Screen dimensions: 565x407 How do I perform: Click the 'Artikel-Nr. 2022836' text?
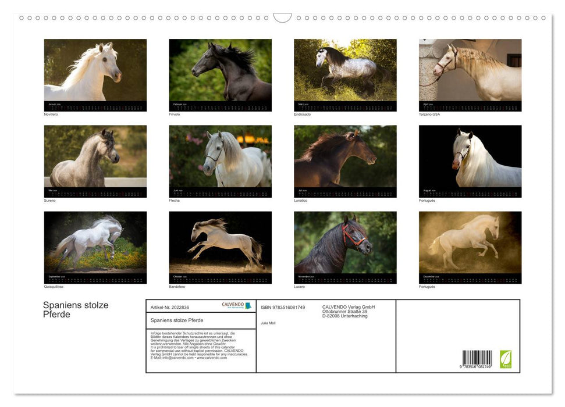click(170, 307)
